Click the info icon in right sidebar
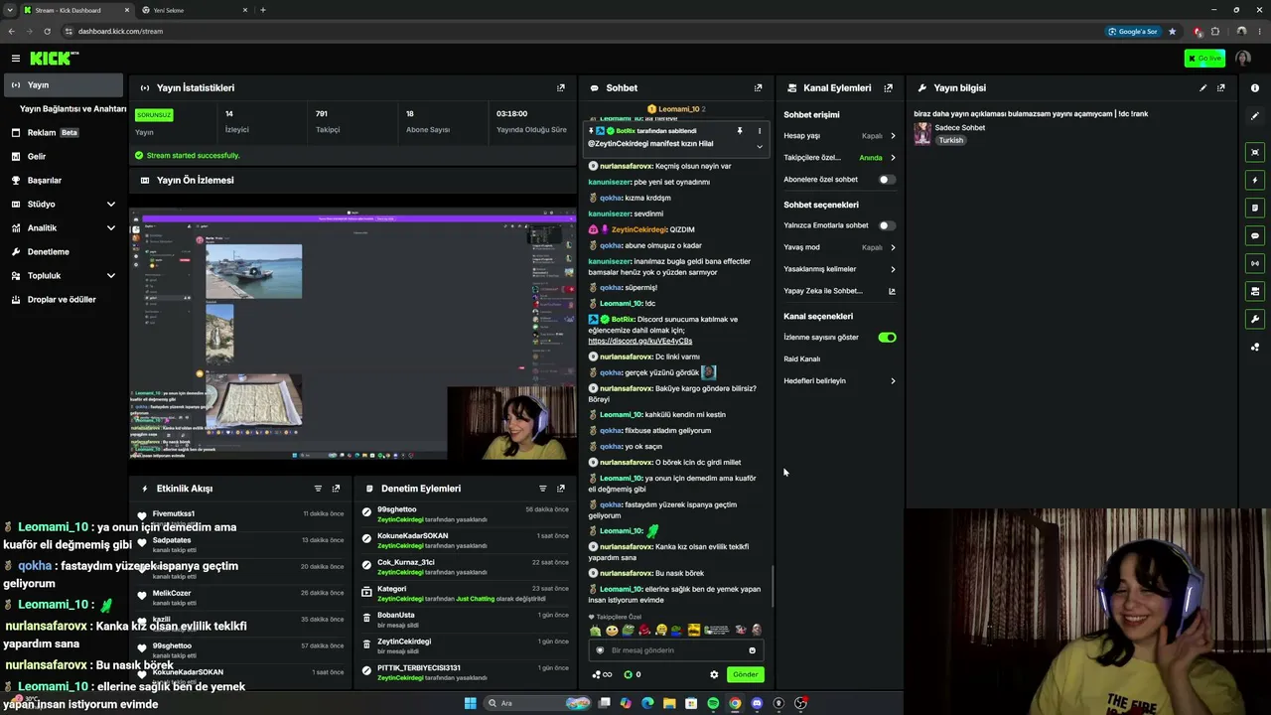This screenshot has height=715, width=1271. (1255, 88)
